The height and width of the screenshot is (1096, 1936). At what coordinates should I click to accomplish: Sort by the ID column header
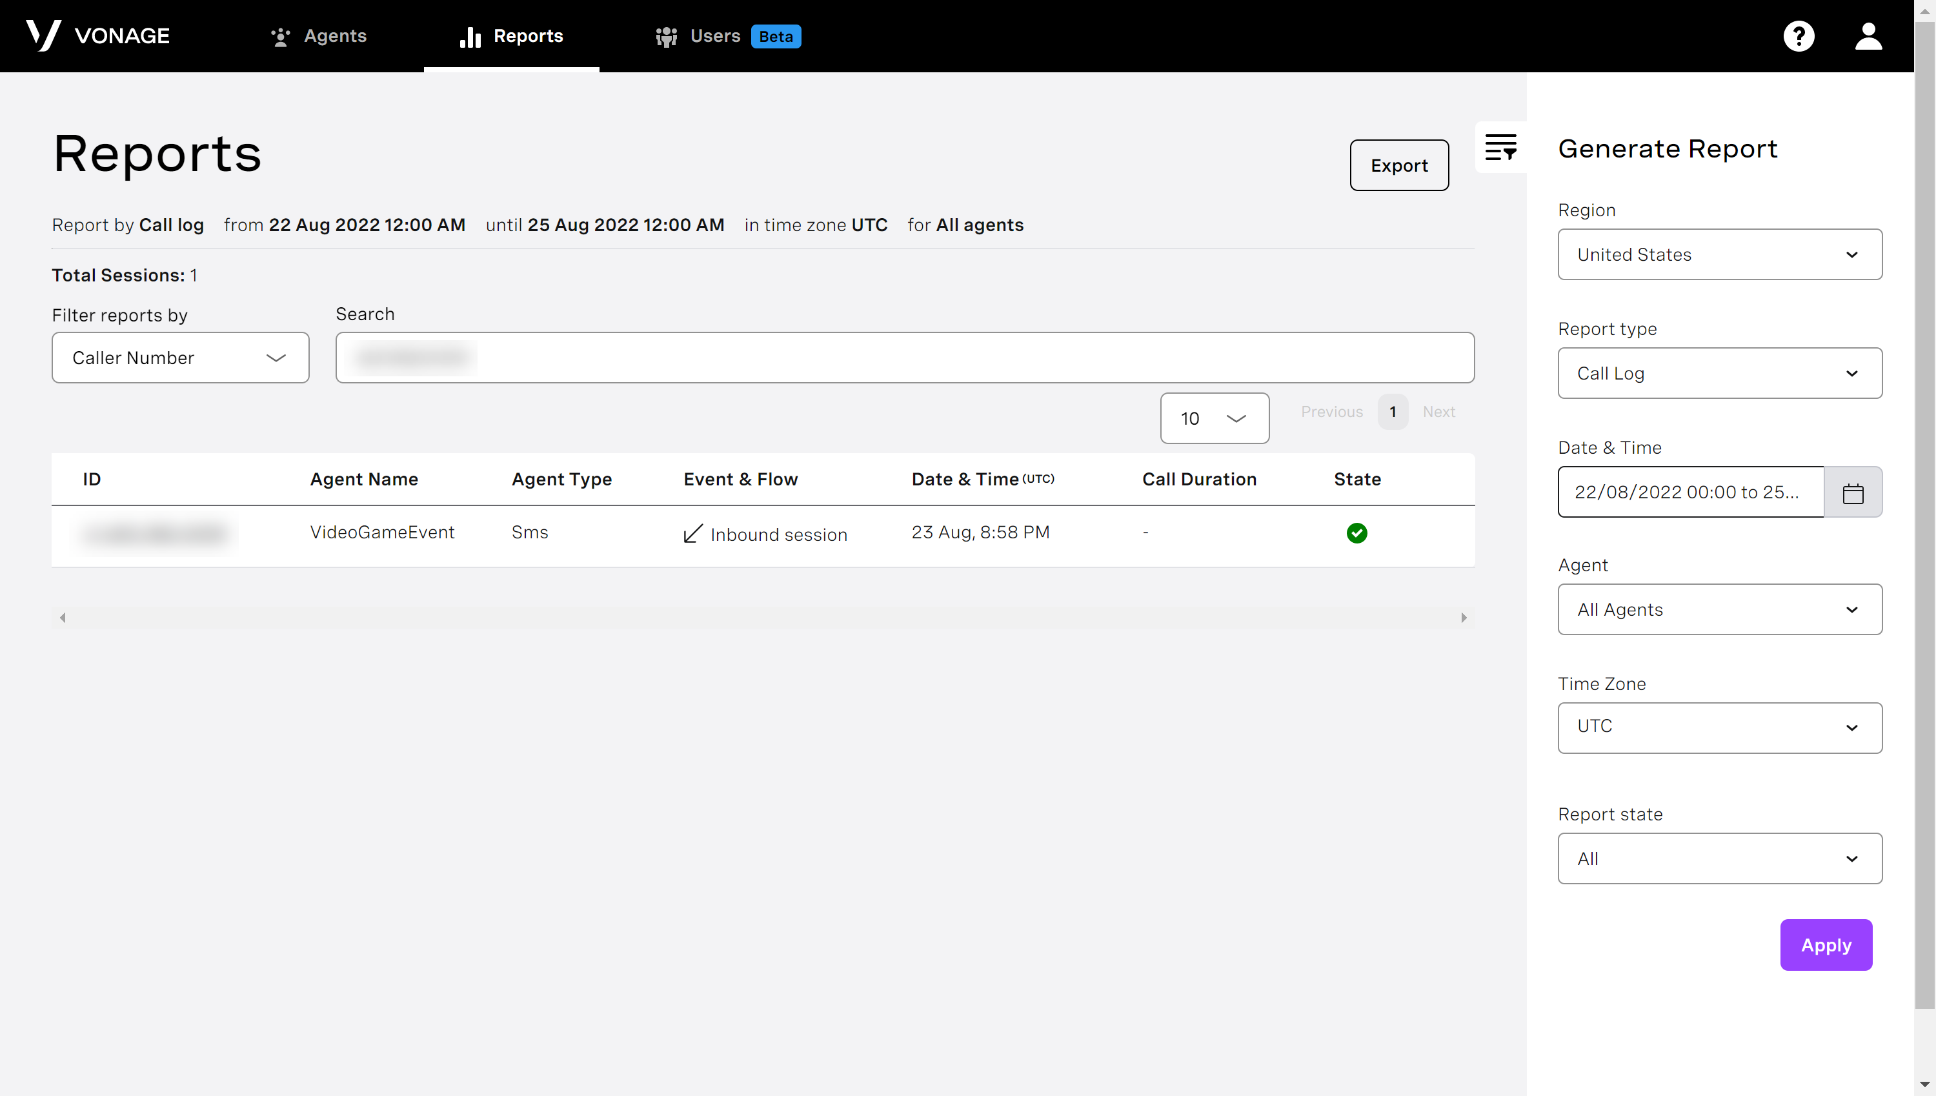click(92, 480)
